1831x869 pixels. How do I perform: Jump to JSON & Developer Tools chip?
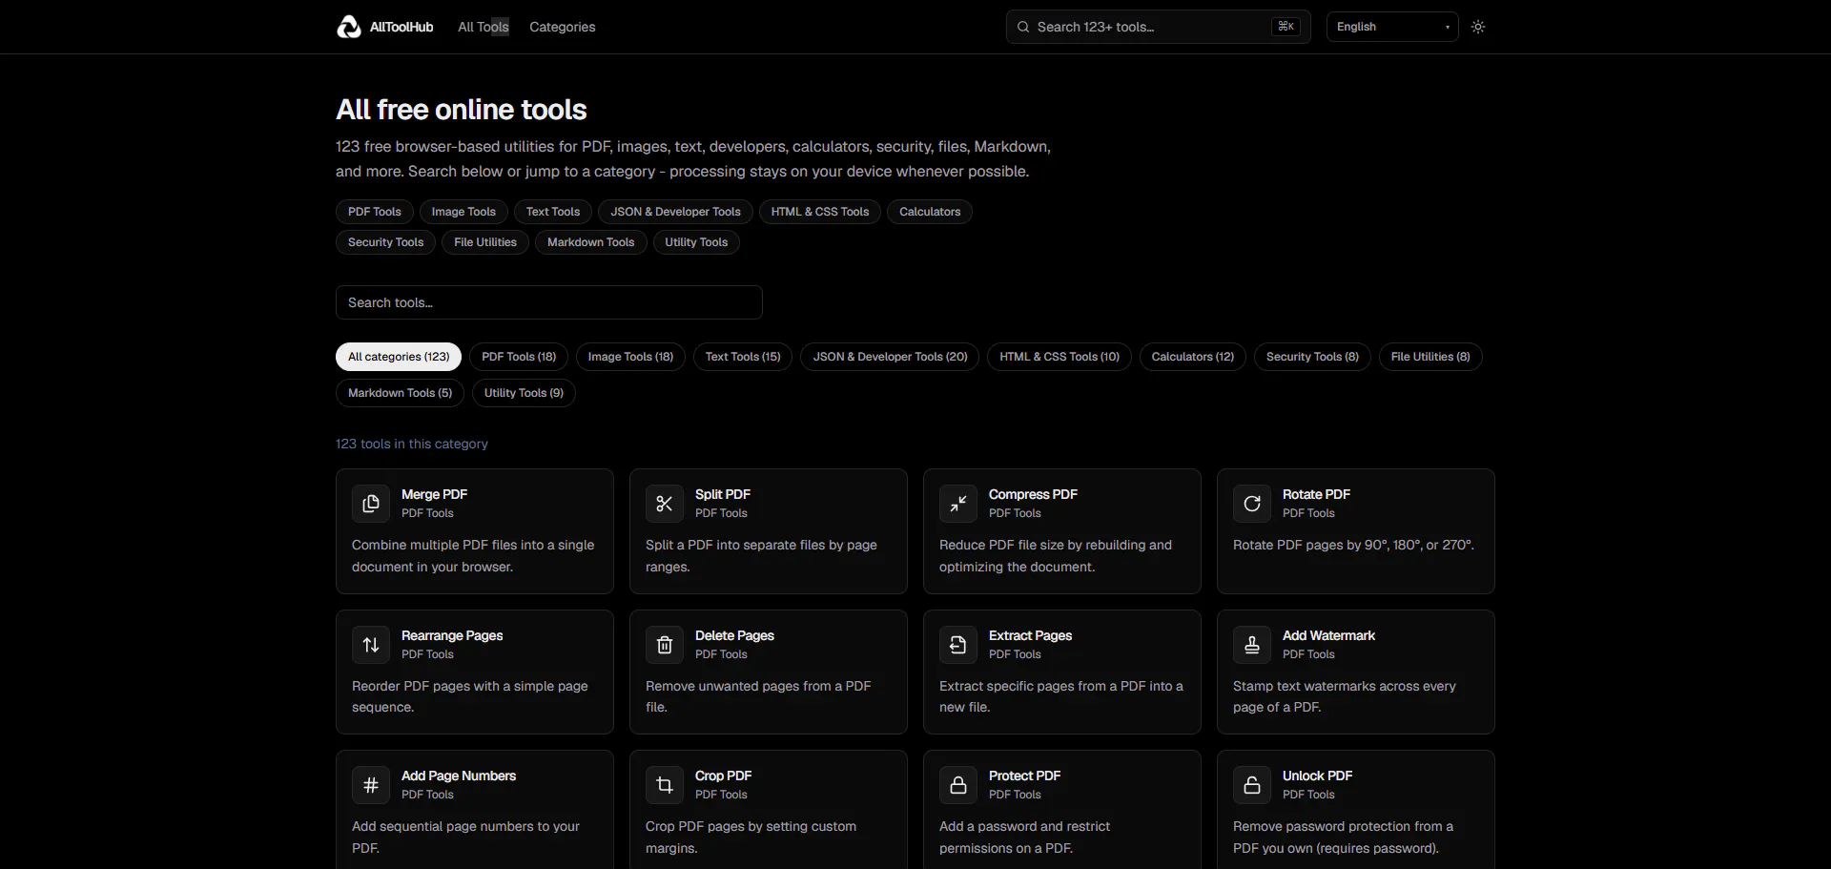(x=676, y=212)
